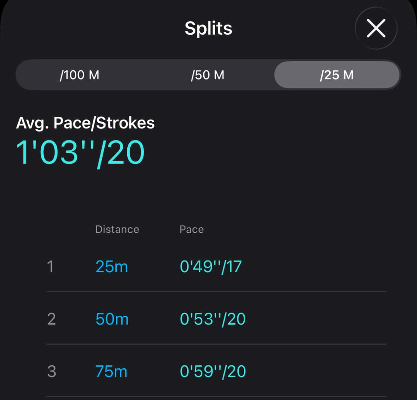The width and height of the screenshot is (417, 400).
Task: Open the 0'49''/17 pace entry
Action: [x=211, y=267]
